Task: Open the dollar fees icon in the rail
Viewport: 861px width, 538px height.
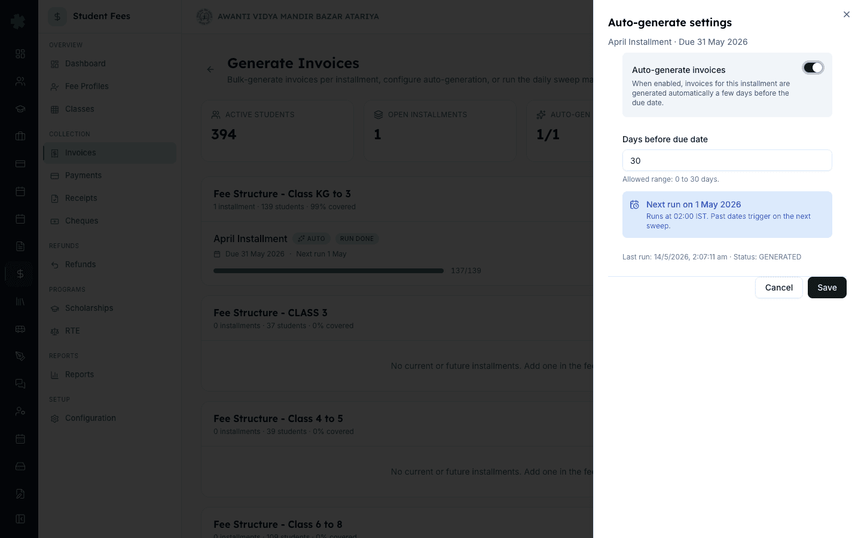Action: pos(20,274)
